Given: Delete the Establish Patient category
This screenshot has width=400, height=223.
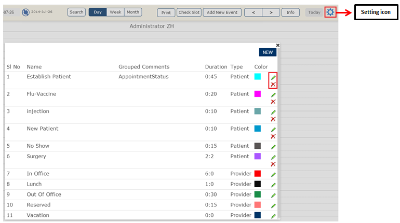Looking at the screenshot, I should pos(273,85).
